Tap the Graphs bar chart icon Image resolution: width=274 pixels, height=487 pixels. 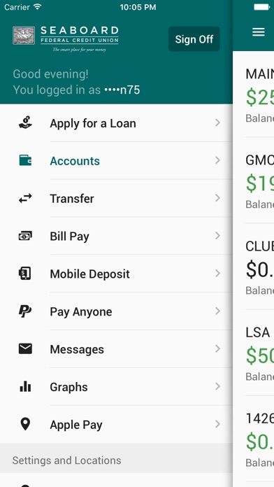(25, 387)
